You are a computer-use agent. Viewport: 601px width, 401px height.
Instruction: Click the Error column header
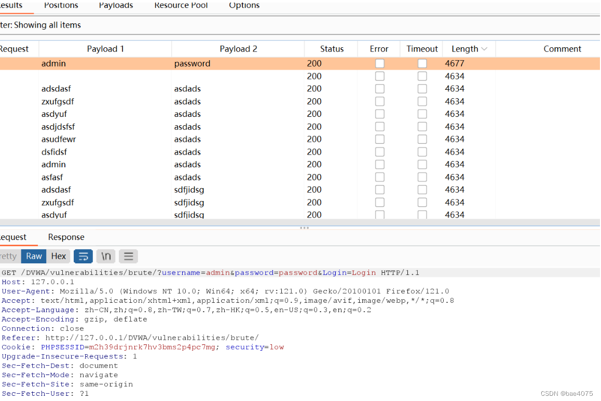379,49
